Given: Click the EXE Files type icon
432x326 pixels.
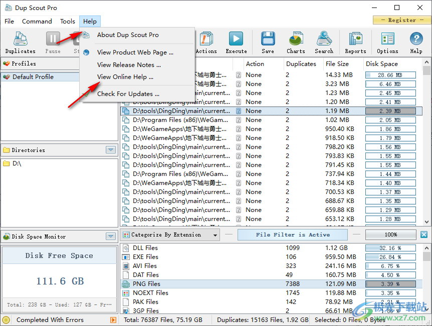Looking at the screenshot, I should point(126,257).
